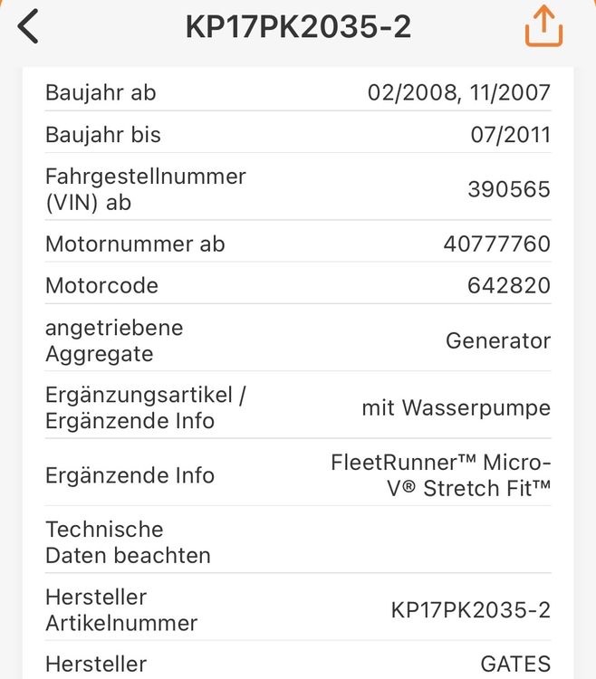596x679 pixels.
Task: Tap the Baujahr ab row label
Action: click(101, 92)
